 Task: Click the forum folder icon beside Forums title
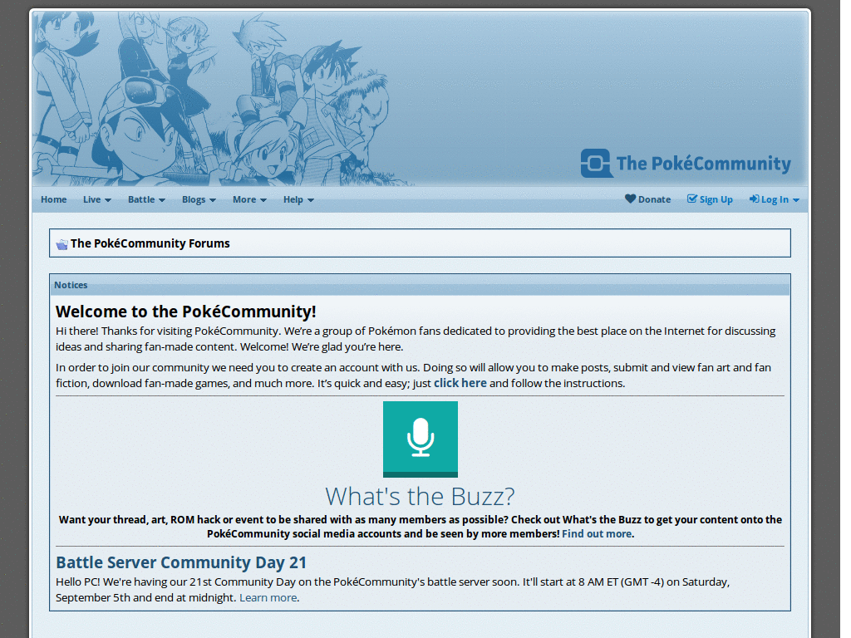pos(61,244)
